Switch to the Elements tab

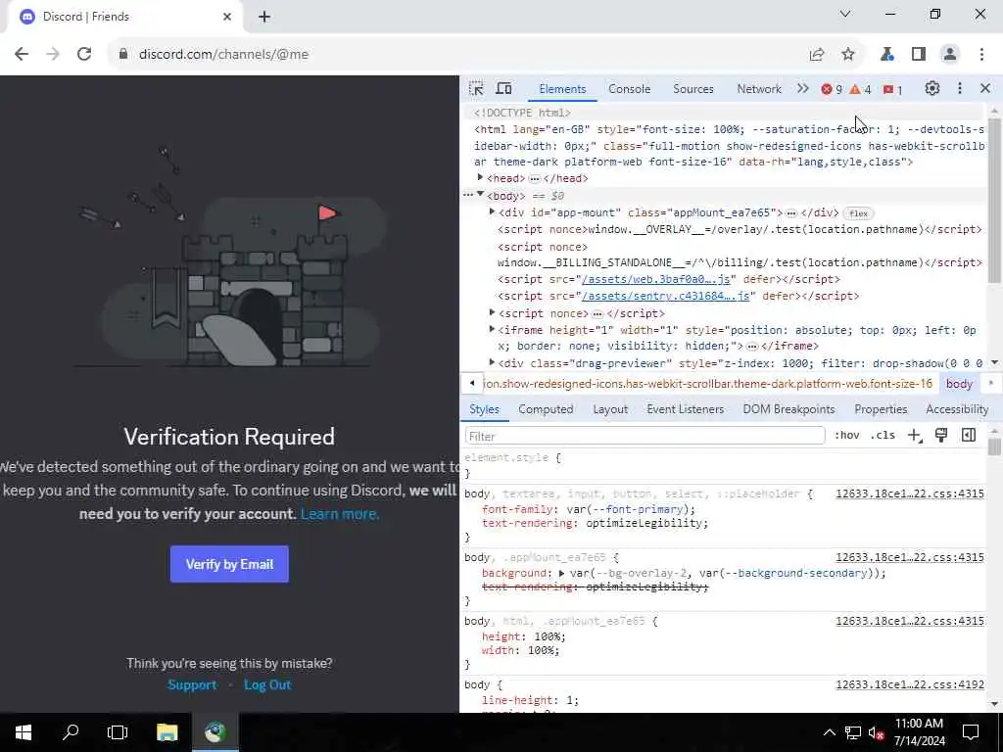[x=562, y=89]
